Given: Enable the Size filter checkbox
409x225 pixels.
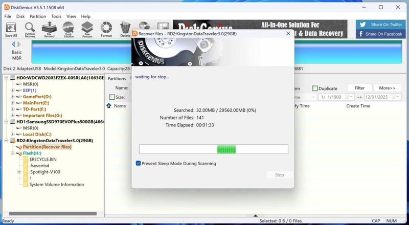Looking at the screenshot, I should point(112,97).
